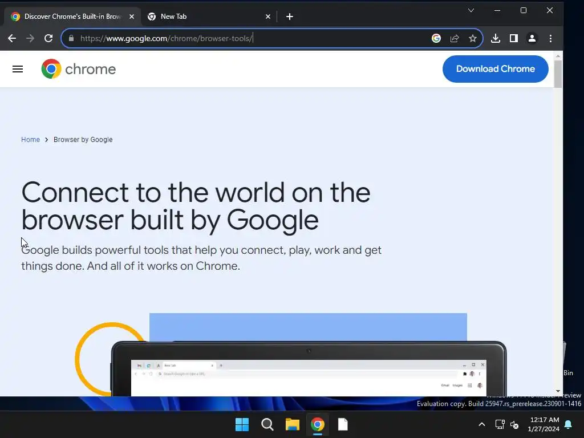
Task: Open the blank document taskbar icon
Action: (343, 424)
